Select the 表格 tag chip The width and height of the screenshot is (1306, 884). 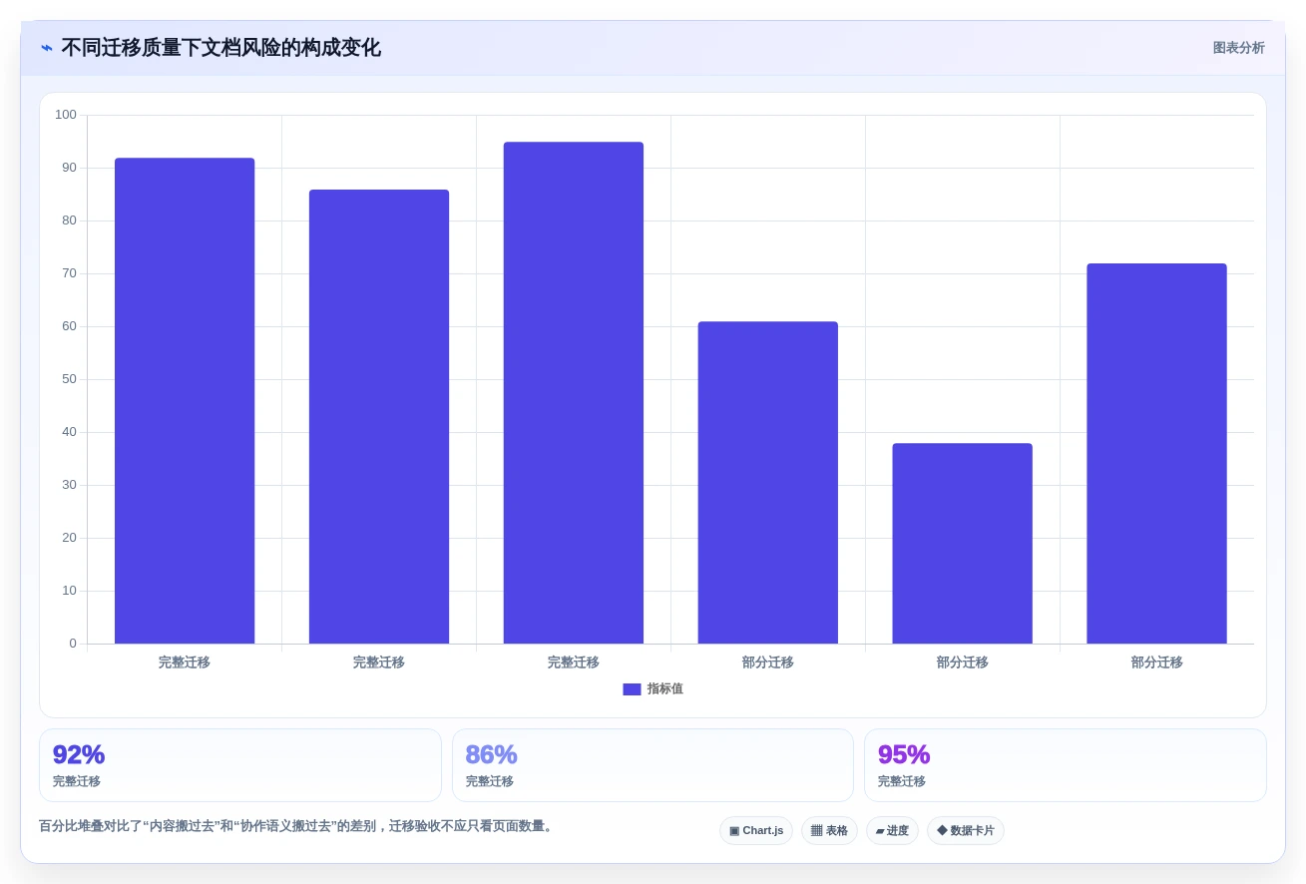pyautogui.click(x=829, y=831)
